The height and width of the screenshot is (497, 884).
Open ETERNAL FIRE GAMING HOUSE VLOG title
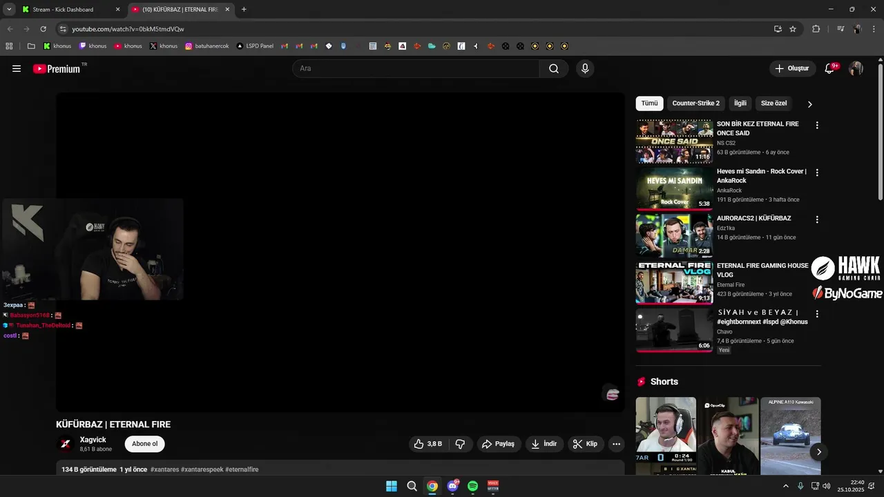click(762, 270)
